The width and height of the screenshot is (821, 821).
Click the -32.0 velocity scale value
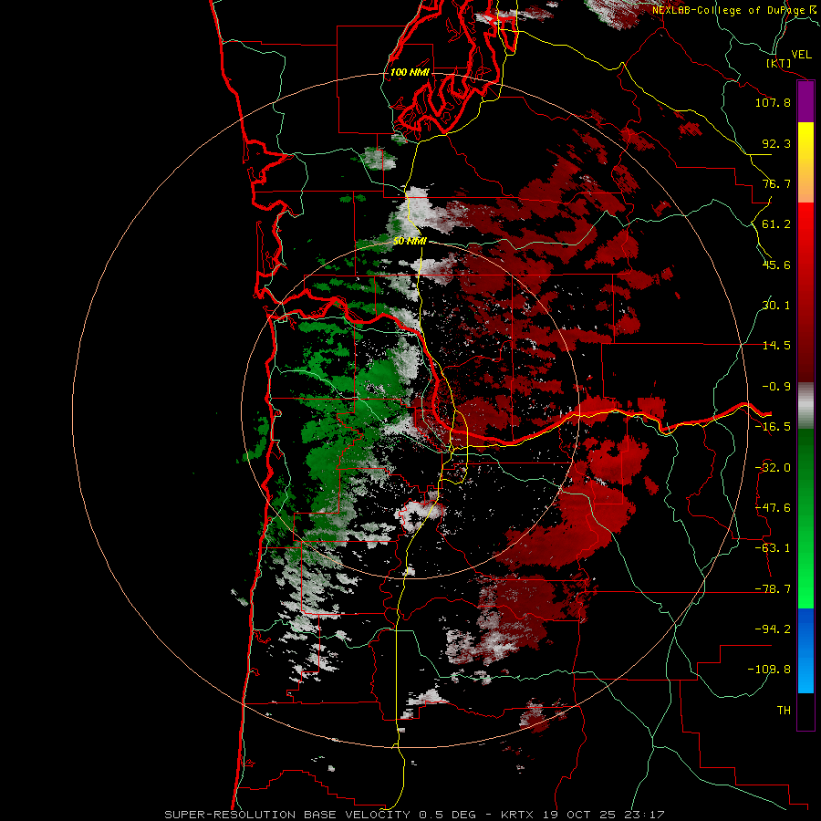coord(773,468)
